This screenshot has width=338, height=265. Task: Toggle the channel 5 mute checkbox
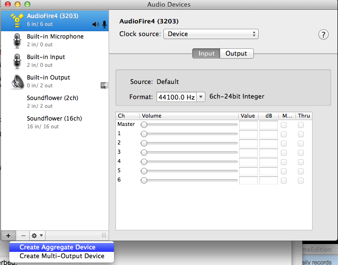pyautogui.click(x=284, y=171)
